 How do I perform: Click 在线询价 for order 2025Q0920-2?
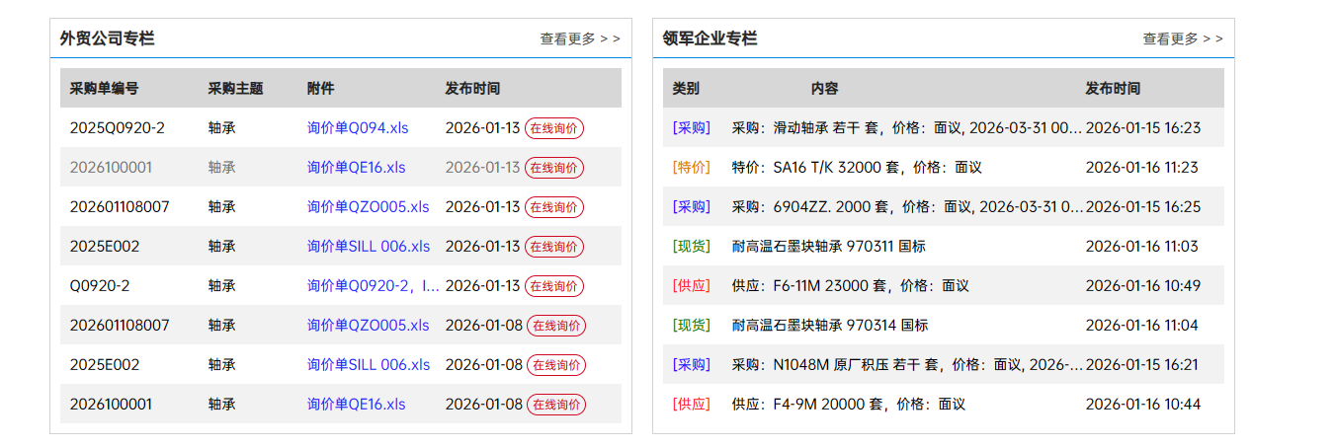coord(553,128)
